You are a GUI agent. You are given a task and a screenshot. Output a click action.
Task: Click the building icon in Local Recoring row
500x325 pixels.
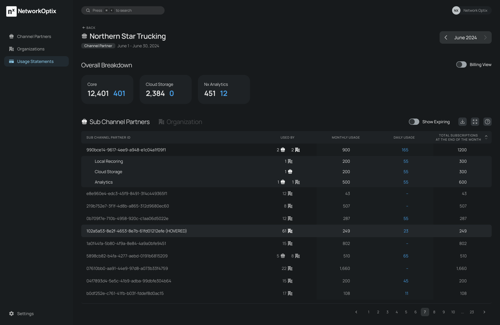pos(290,161)
